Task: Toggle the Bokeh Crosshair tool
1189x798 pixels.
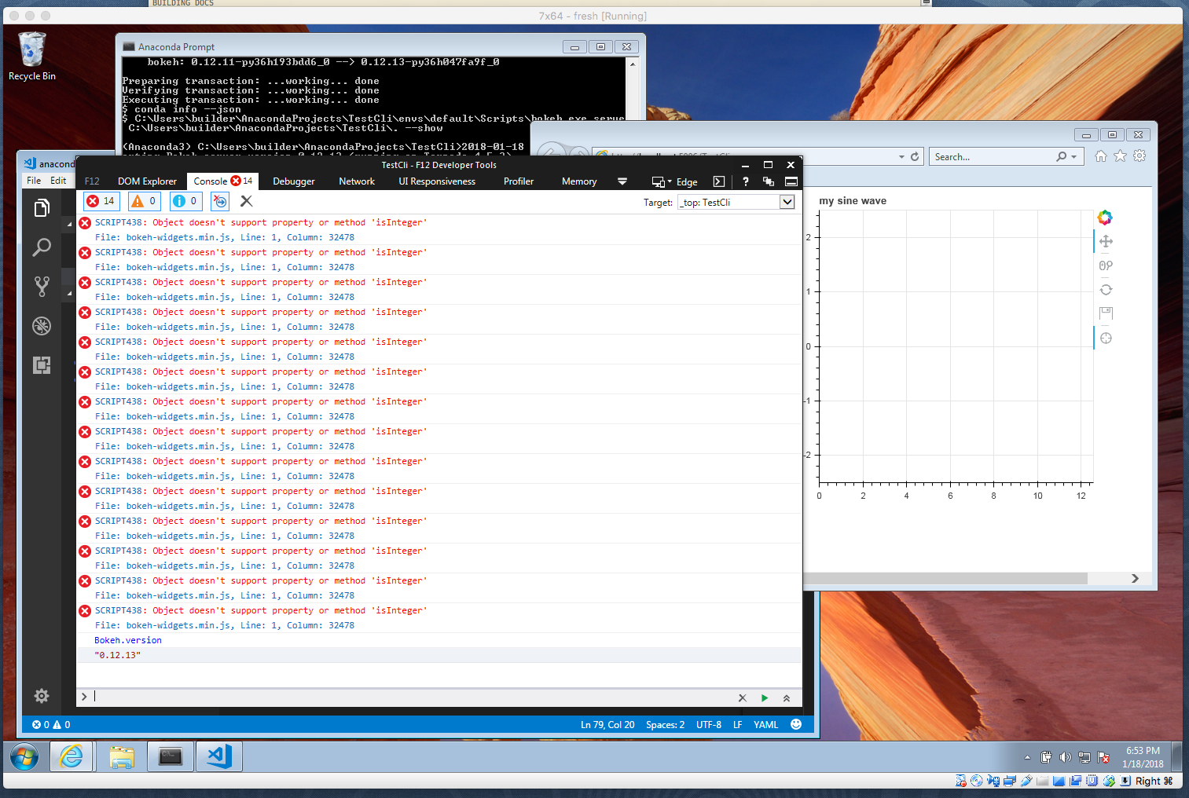Action: pyautogui.click(x=1106, y=338)
